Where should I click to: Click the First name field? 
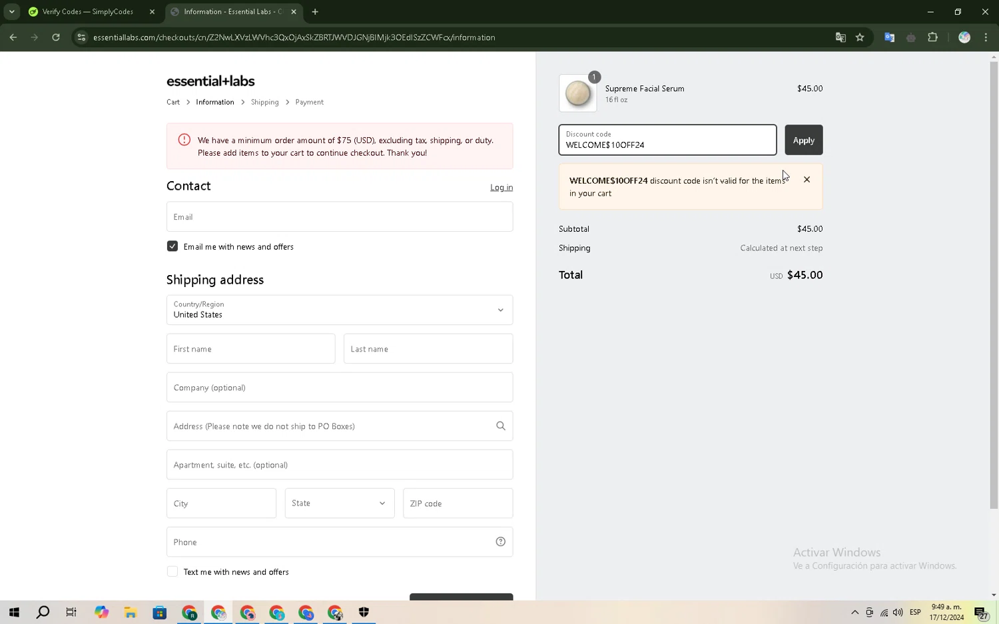tap(251, 348)
